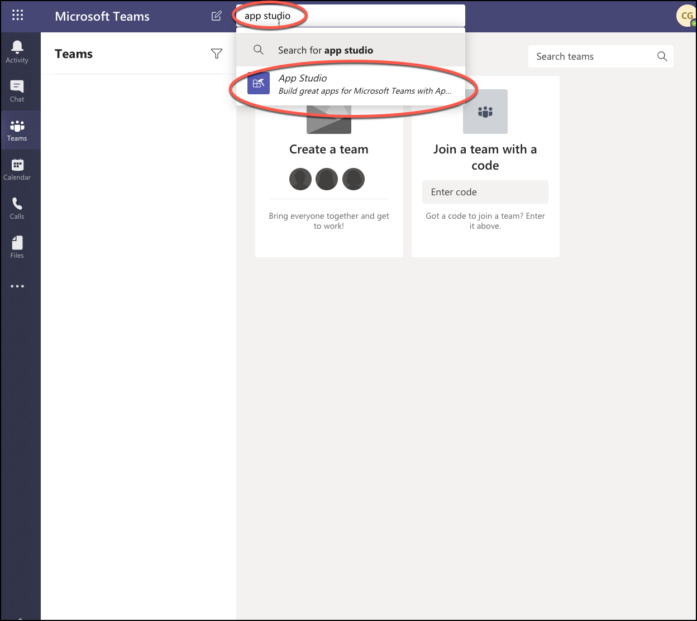Select 'Search for app studio' suggestion
This screenshot has width=697, height=621.
(351, 50)
